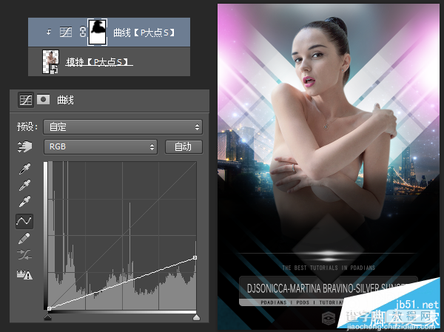Click the 曲线 panel title
Image resolution: width=444 pixels, height=332 pixels.
pos(65,100)
